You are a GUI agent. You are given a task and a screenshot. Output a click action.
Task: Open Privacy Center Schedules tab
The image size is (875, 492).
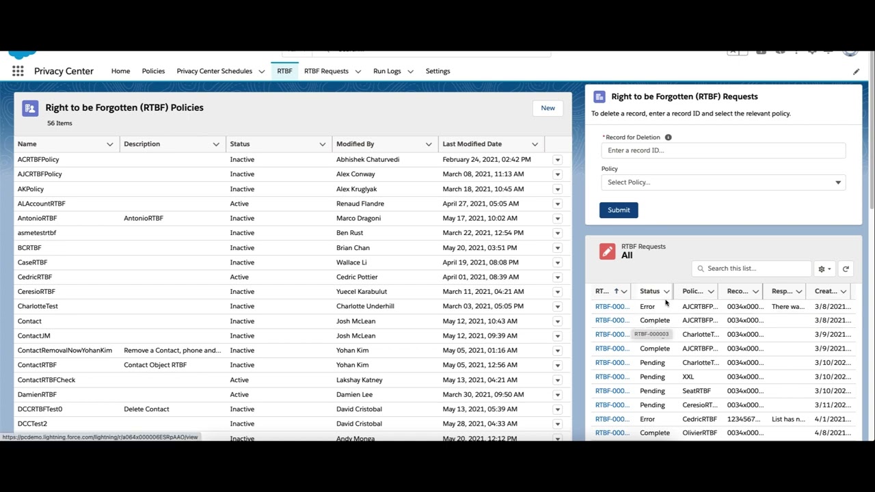click(x=214, y=71)
